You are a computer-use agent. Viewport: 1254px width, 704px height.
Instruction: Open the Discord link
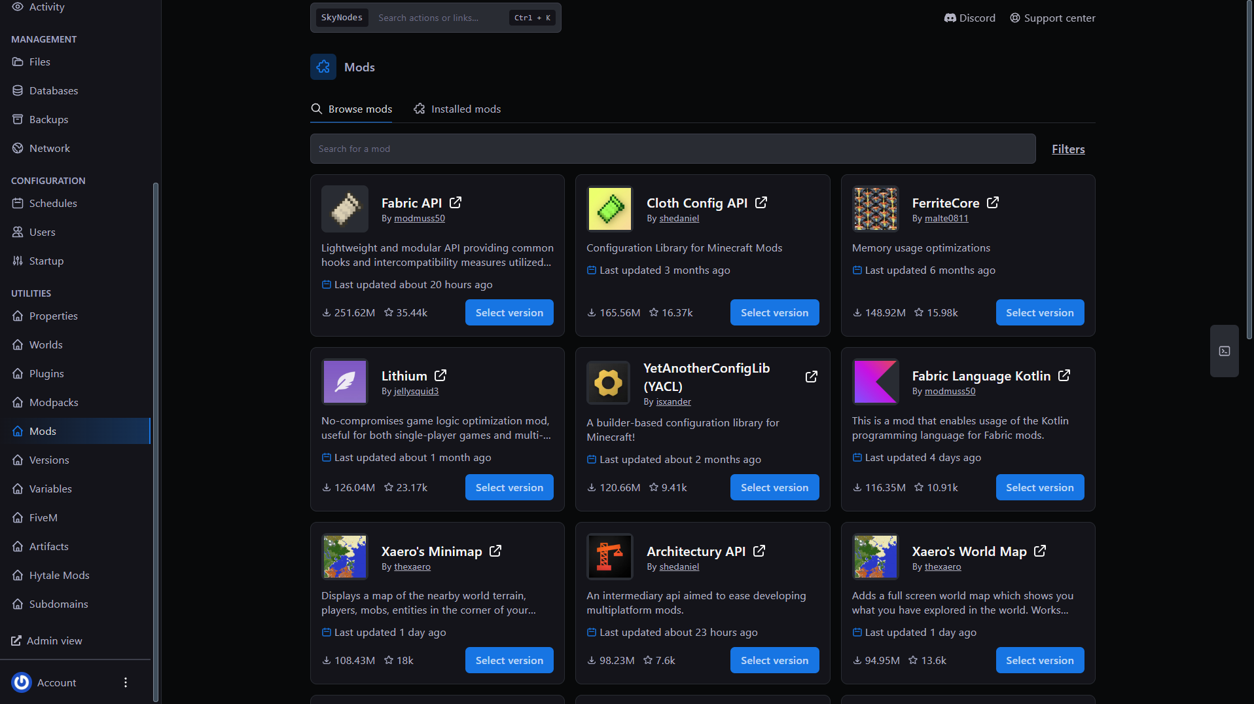click(969, 18)
